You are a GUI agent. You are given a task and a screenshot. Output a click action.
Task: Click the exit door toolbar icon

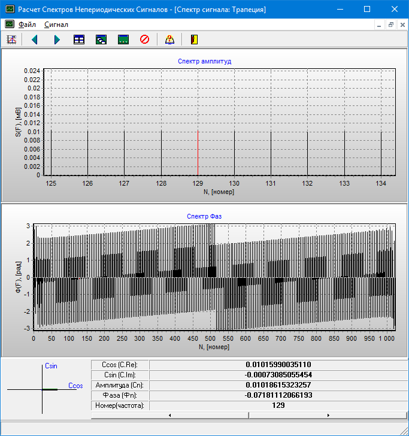[193, 40]
